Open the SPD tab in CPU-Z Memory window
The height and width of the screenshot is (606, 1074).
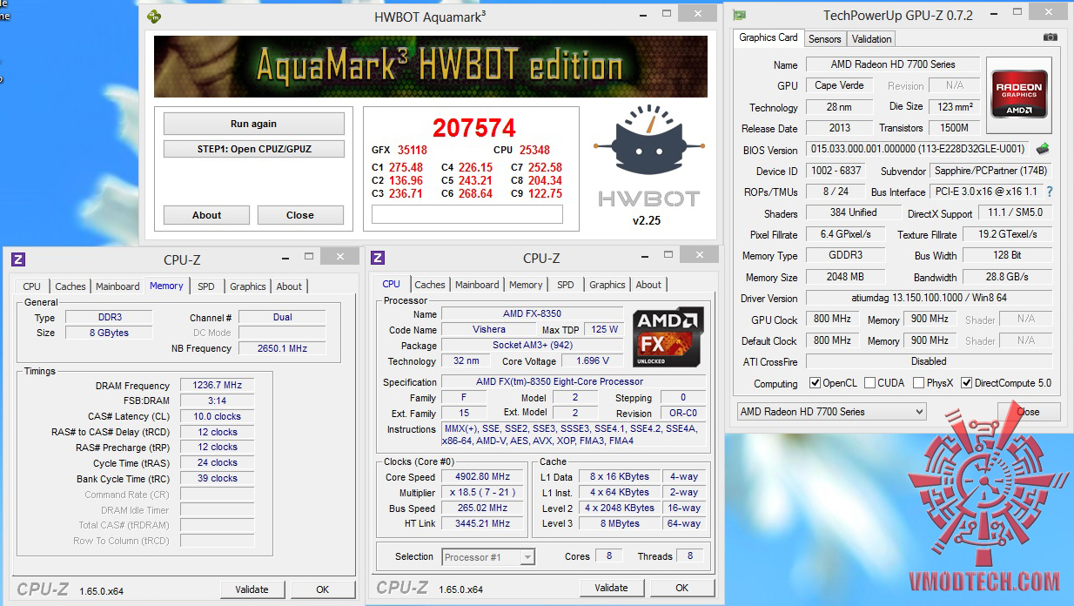point(205,286)
